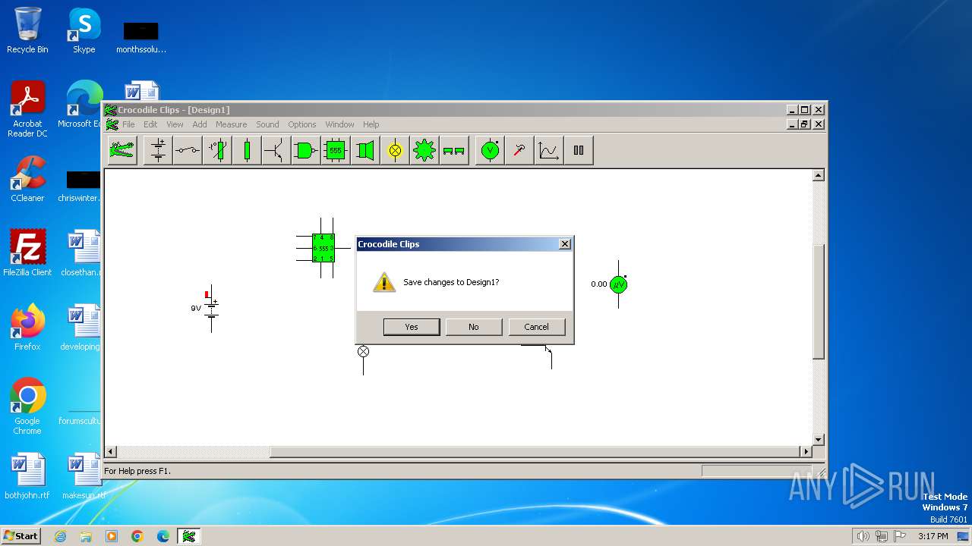Open the power supplies battery toolbar icon

point(158,150)
